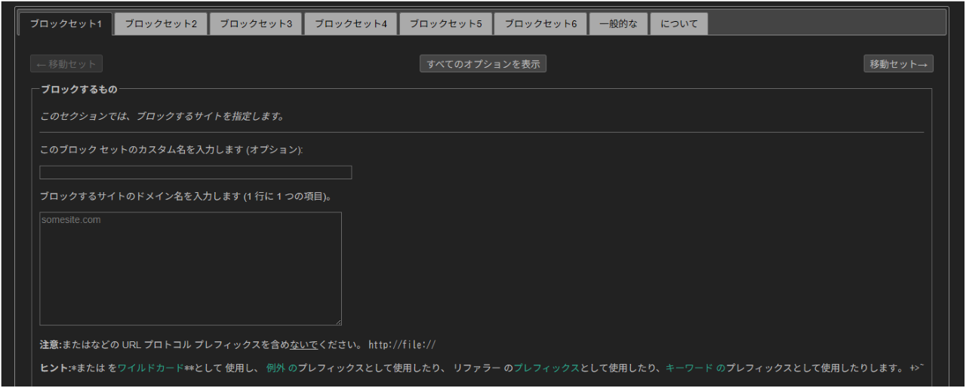Open the ブロックセット2 tab
Screen dimensions: 966x388
tap(161, 23)
